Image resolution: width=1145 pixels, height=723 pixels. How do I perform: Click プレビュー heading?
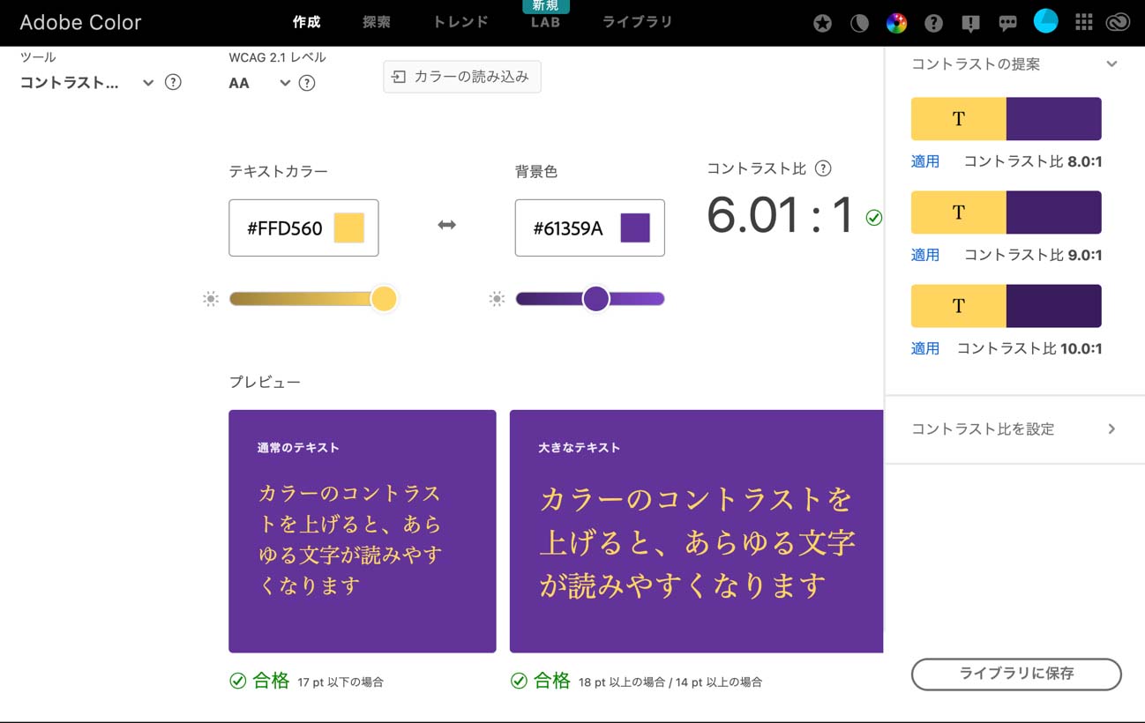click(x=265, y=382)
